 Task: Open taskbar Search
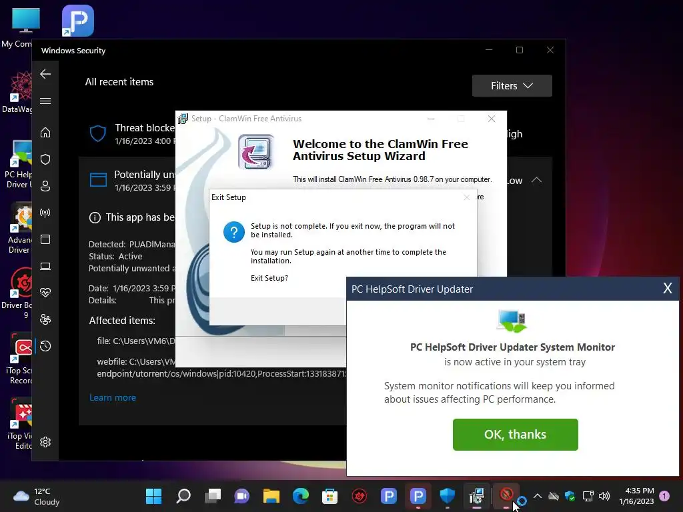click(183, 496)
